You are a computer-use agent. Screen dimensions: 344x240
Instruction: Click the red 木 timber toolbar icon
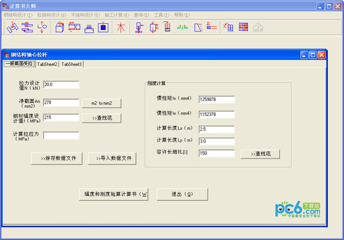coord(121,27)
